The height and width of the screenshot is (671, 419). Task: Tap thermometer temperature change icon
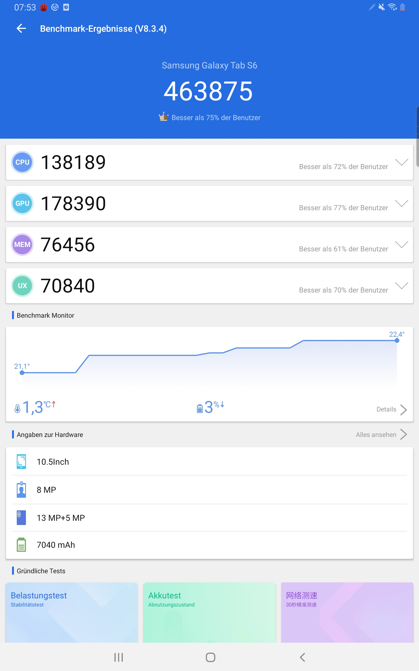18,408
